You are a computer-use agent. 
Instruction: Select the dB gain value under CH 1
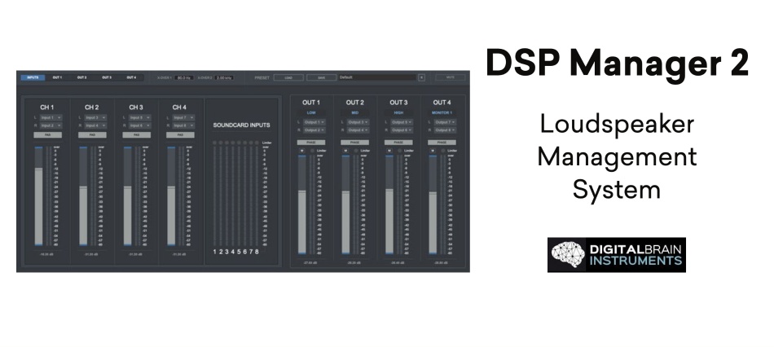tap(47, 254)
